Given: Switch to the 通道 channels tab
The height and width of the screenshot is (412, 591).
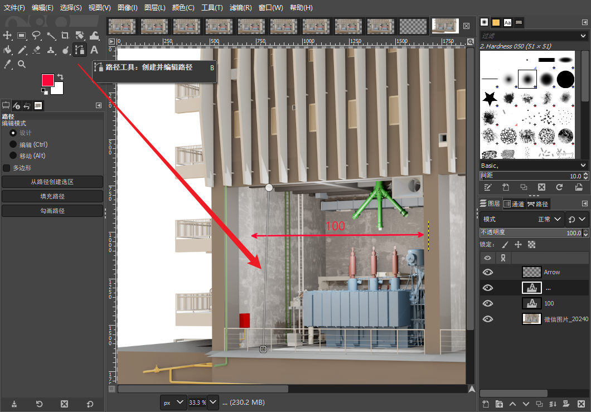Looking at the screenshot, I should 514,204.
